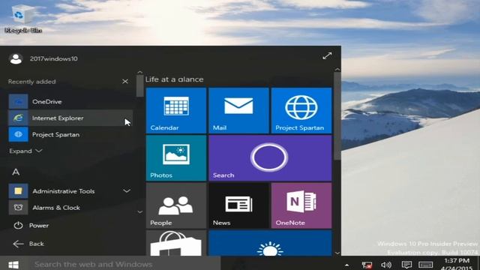Viewport: 480px width, 270px height.
Task: Dismiss the Recently added section
Action: tap(125, 82)
